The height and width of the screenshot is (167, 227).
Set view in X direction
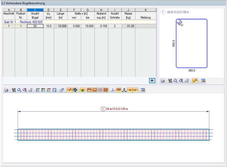[38, 90]
